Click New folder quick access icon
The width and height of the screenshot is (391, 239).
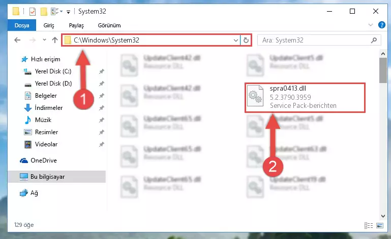pos(44,12)
